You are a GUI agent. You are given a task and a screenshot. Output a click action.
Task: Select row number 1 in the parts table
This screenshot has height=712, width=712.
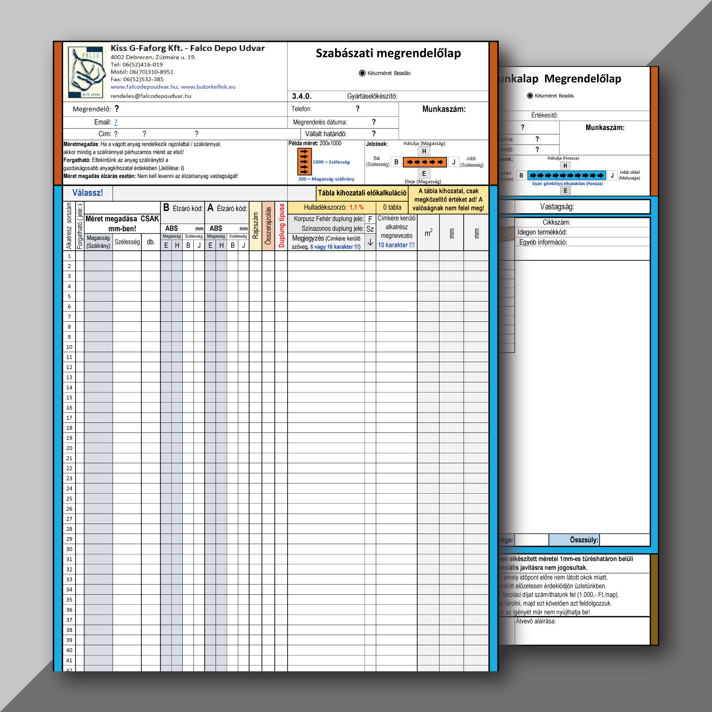pos(69,256)
